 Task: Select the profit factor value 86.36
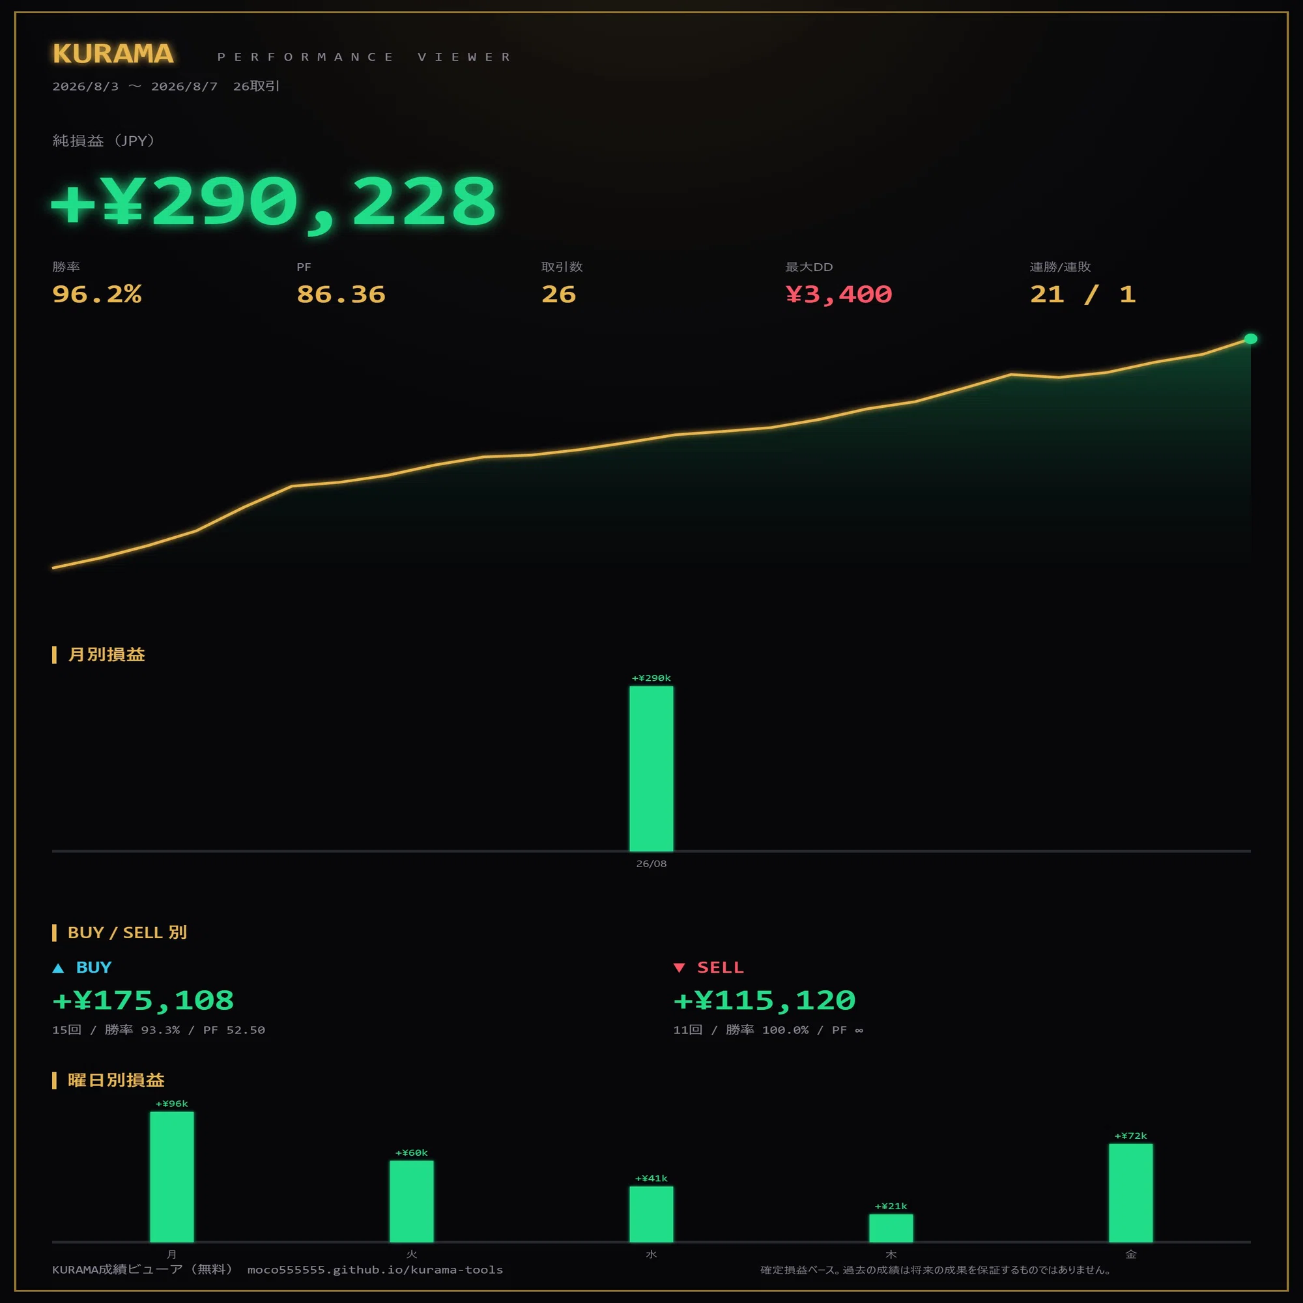coord(341,294)
